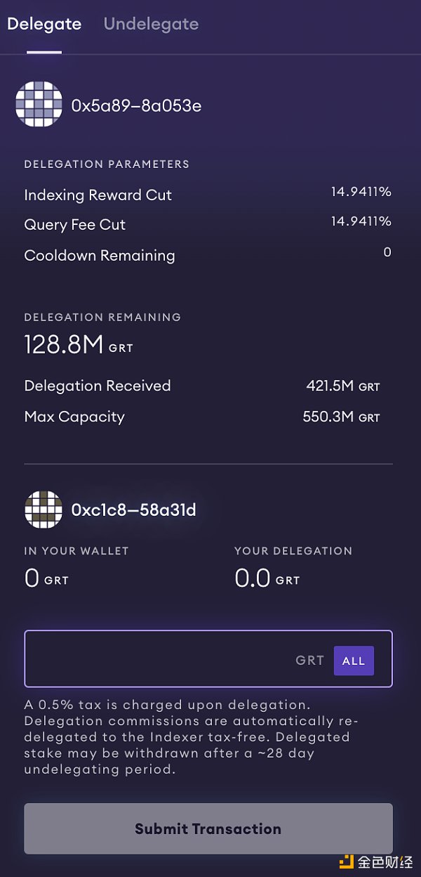Select the Delegate tab
421x877 pixels.
tap(44, 24)
